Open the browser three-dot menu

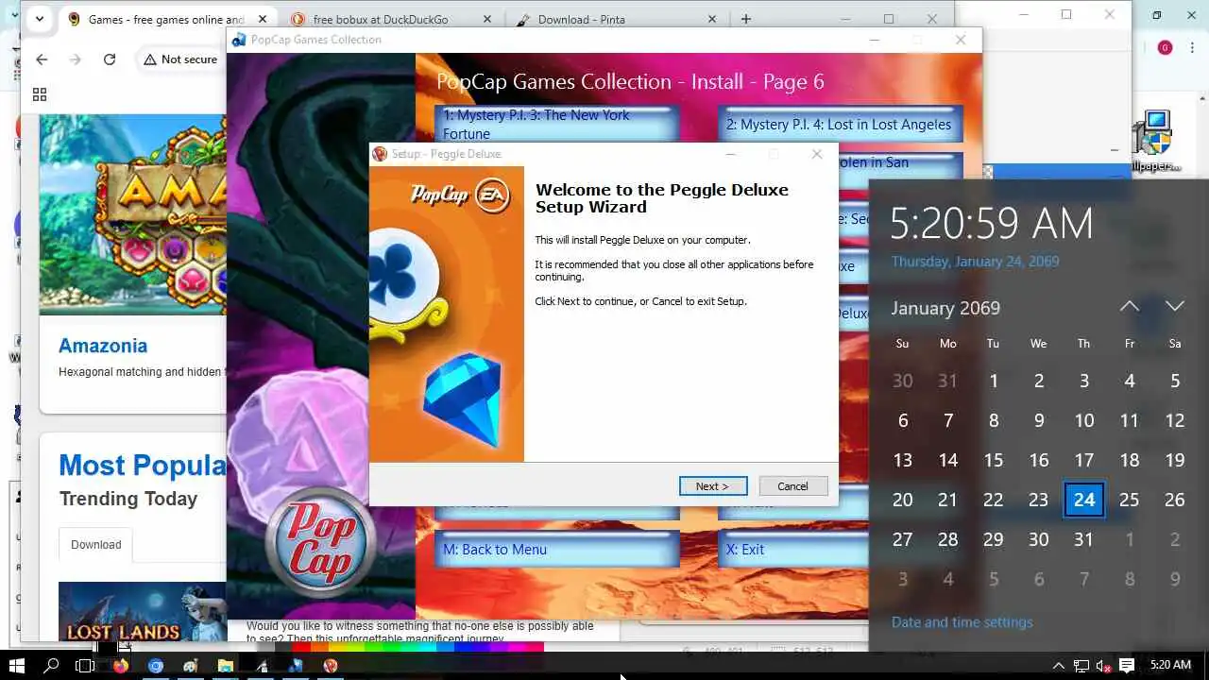coord(1192,48)
